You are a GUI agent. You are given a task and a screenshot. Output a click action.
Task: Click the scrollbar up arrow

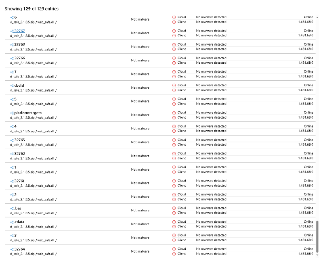tap(317, 18)
